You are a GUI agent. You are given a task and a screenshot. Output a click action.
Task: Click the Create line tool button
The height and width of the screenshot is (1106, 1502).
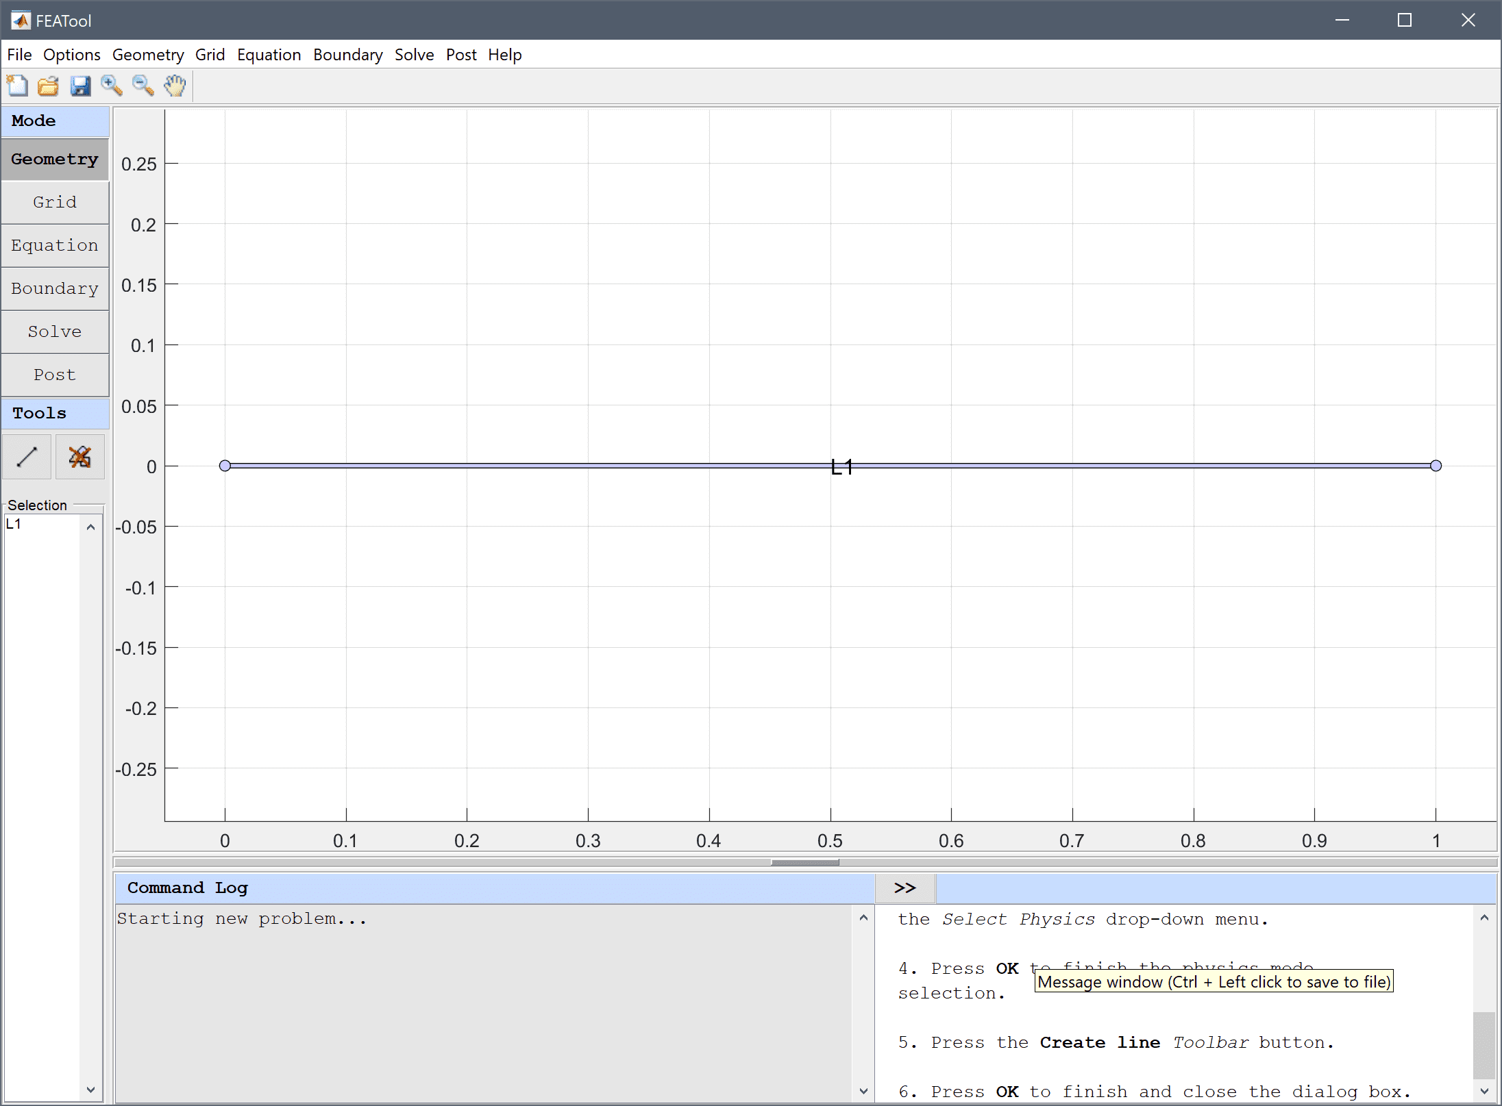[x=27, y=457]
